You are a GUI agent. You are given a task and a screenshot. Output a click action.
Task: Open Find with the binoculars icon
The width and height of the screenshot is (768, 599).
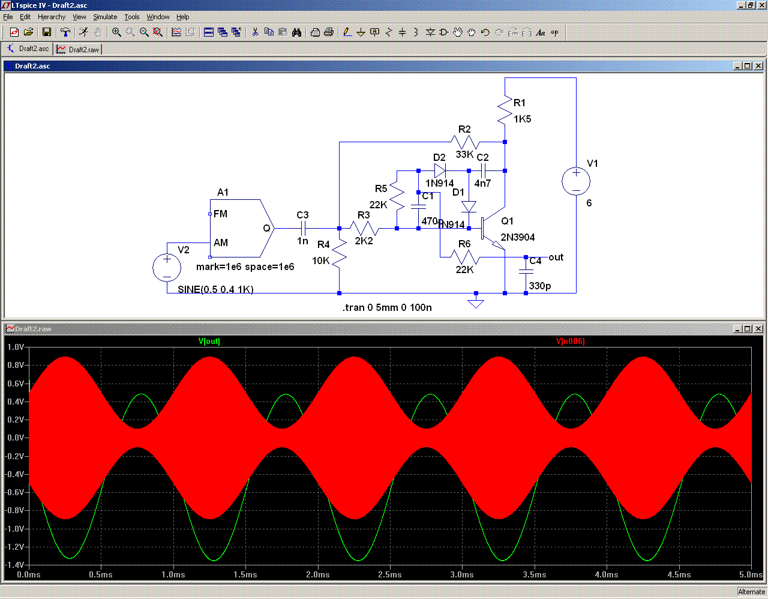click(x=296, y=32)
